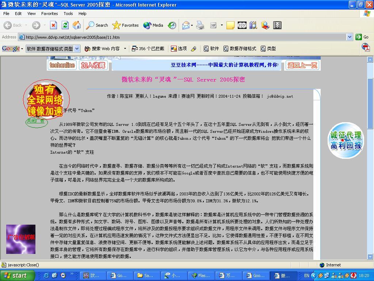Viewport: 374px width, 281px height.
Task: Click the vertical scrollbar down arrow
Action: point(370,257)
